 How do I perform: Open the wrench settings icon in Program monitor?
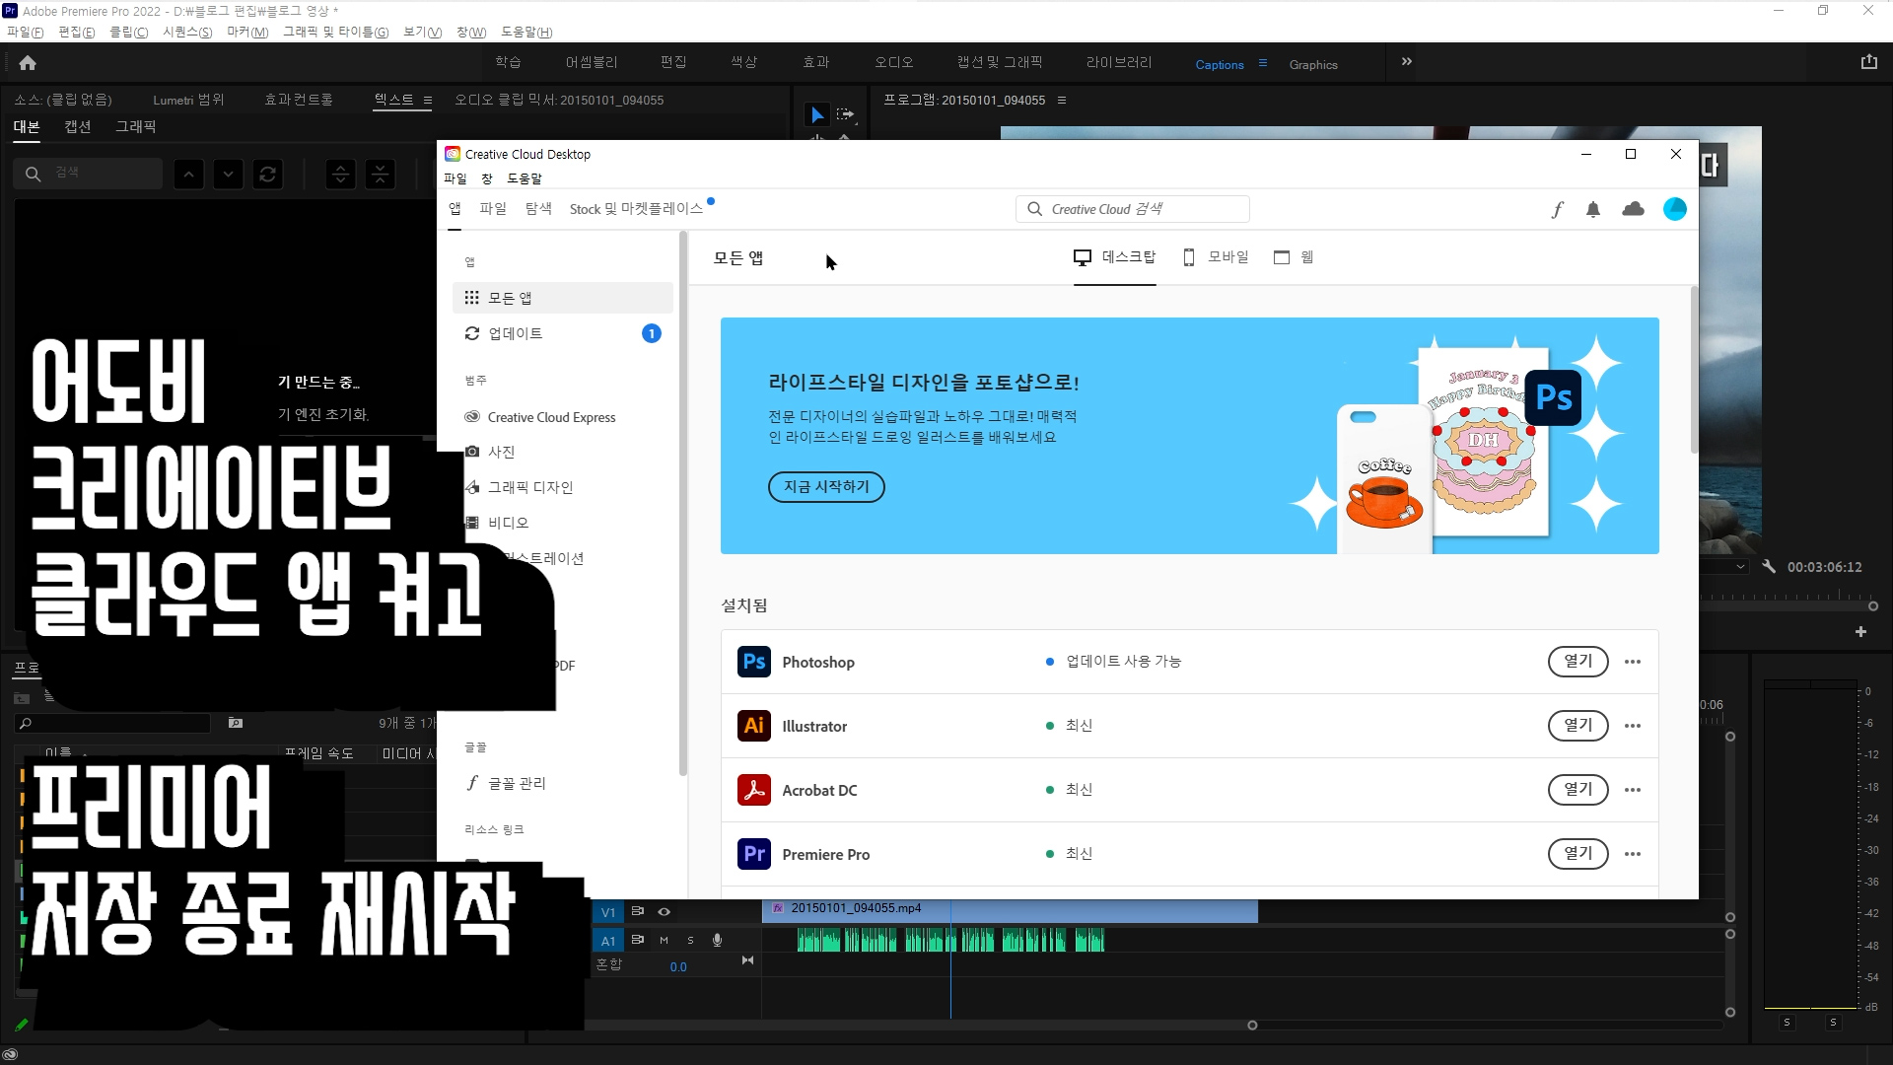[1769, 567]
